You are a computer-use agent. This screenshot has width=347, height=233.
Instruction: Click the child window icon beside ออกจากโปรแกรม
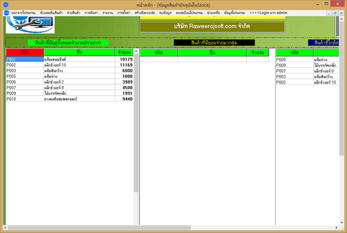(6, 13)
